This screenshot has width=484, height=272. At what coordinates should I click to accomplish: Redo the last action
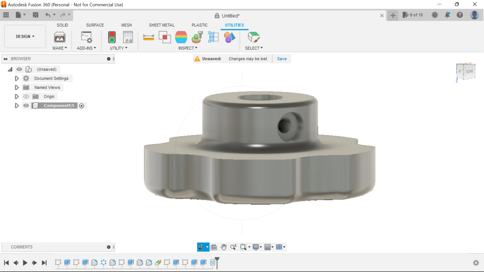(x=63, y=15)
